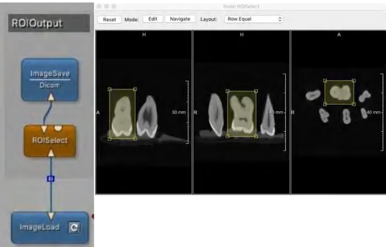The height and width of the screenshot is (247, 386).
Task: Select the ROISelect module node
Action: click(50, 141)
